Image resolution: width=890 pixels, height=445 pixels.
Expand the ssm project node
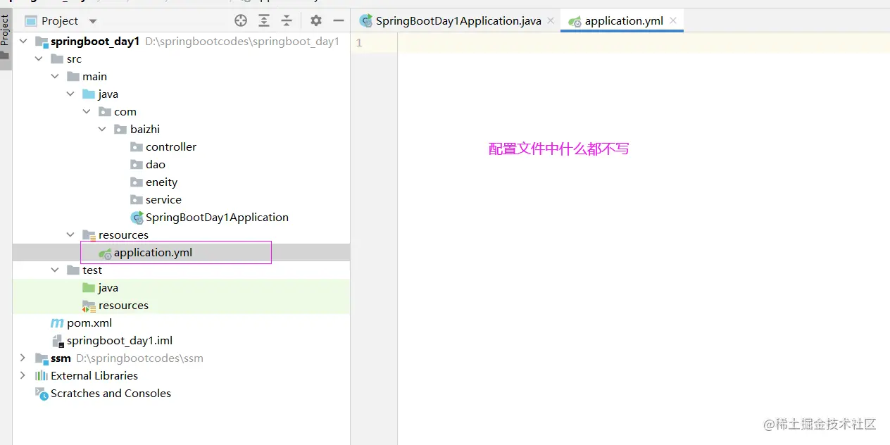click(23, 358)
